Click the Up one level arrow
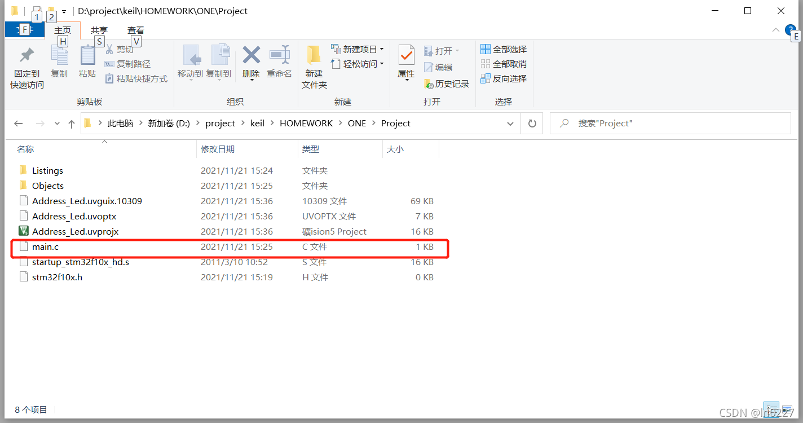The width and height of the screenshot is (803, 423). coord(71,124)
